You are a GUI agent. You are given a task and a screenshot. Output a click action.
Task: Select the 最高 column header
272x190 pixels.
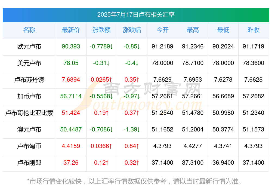coord(193,30)
